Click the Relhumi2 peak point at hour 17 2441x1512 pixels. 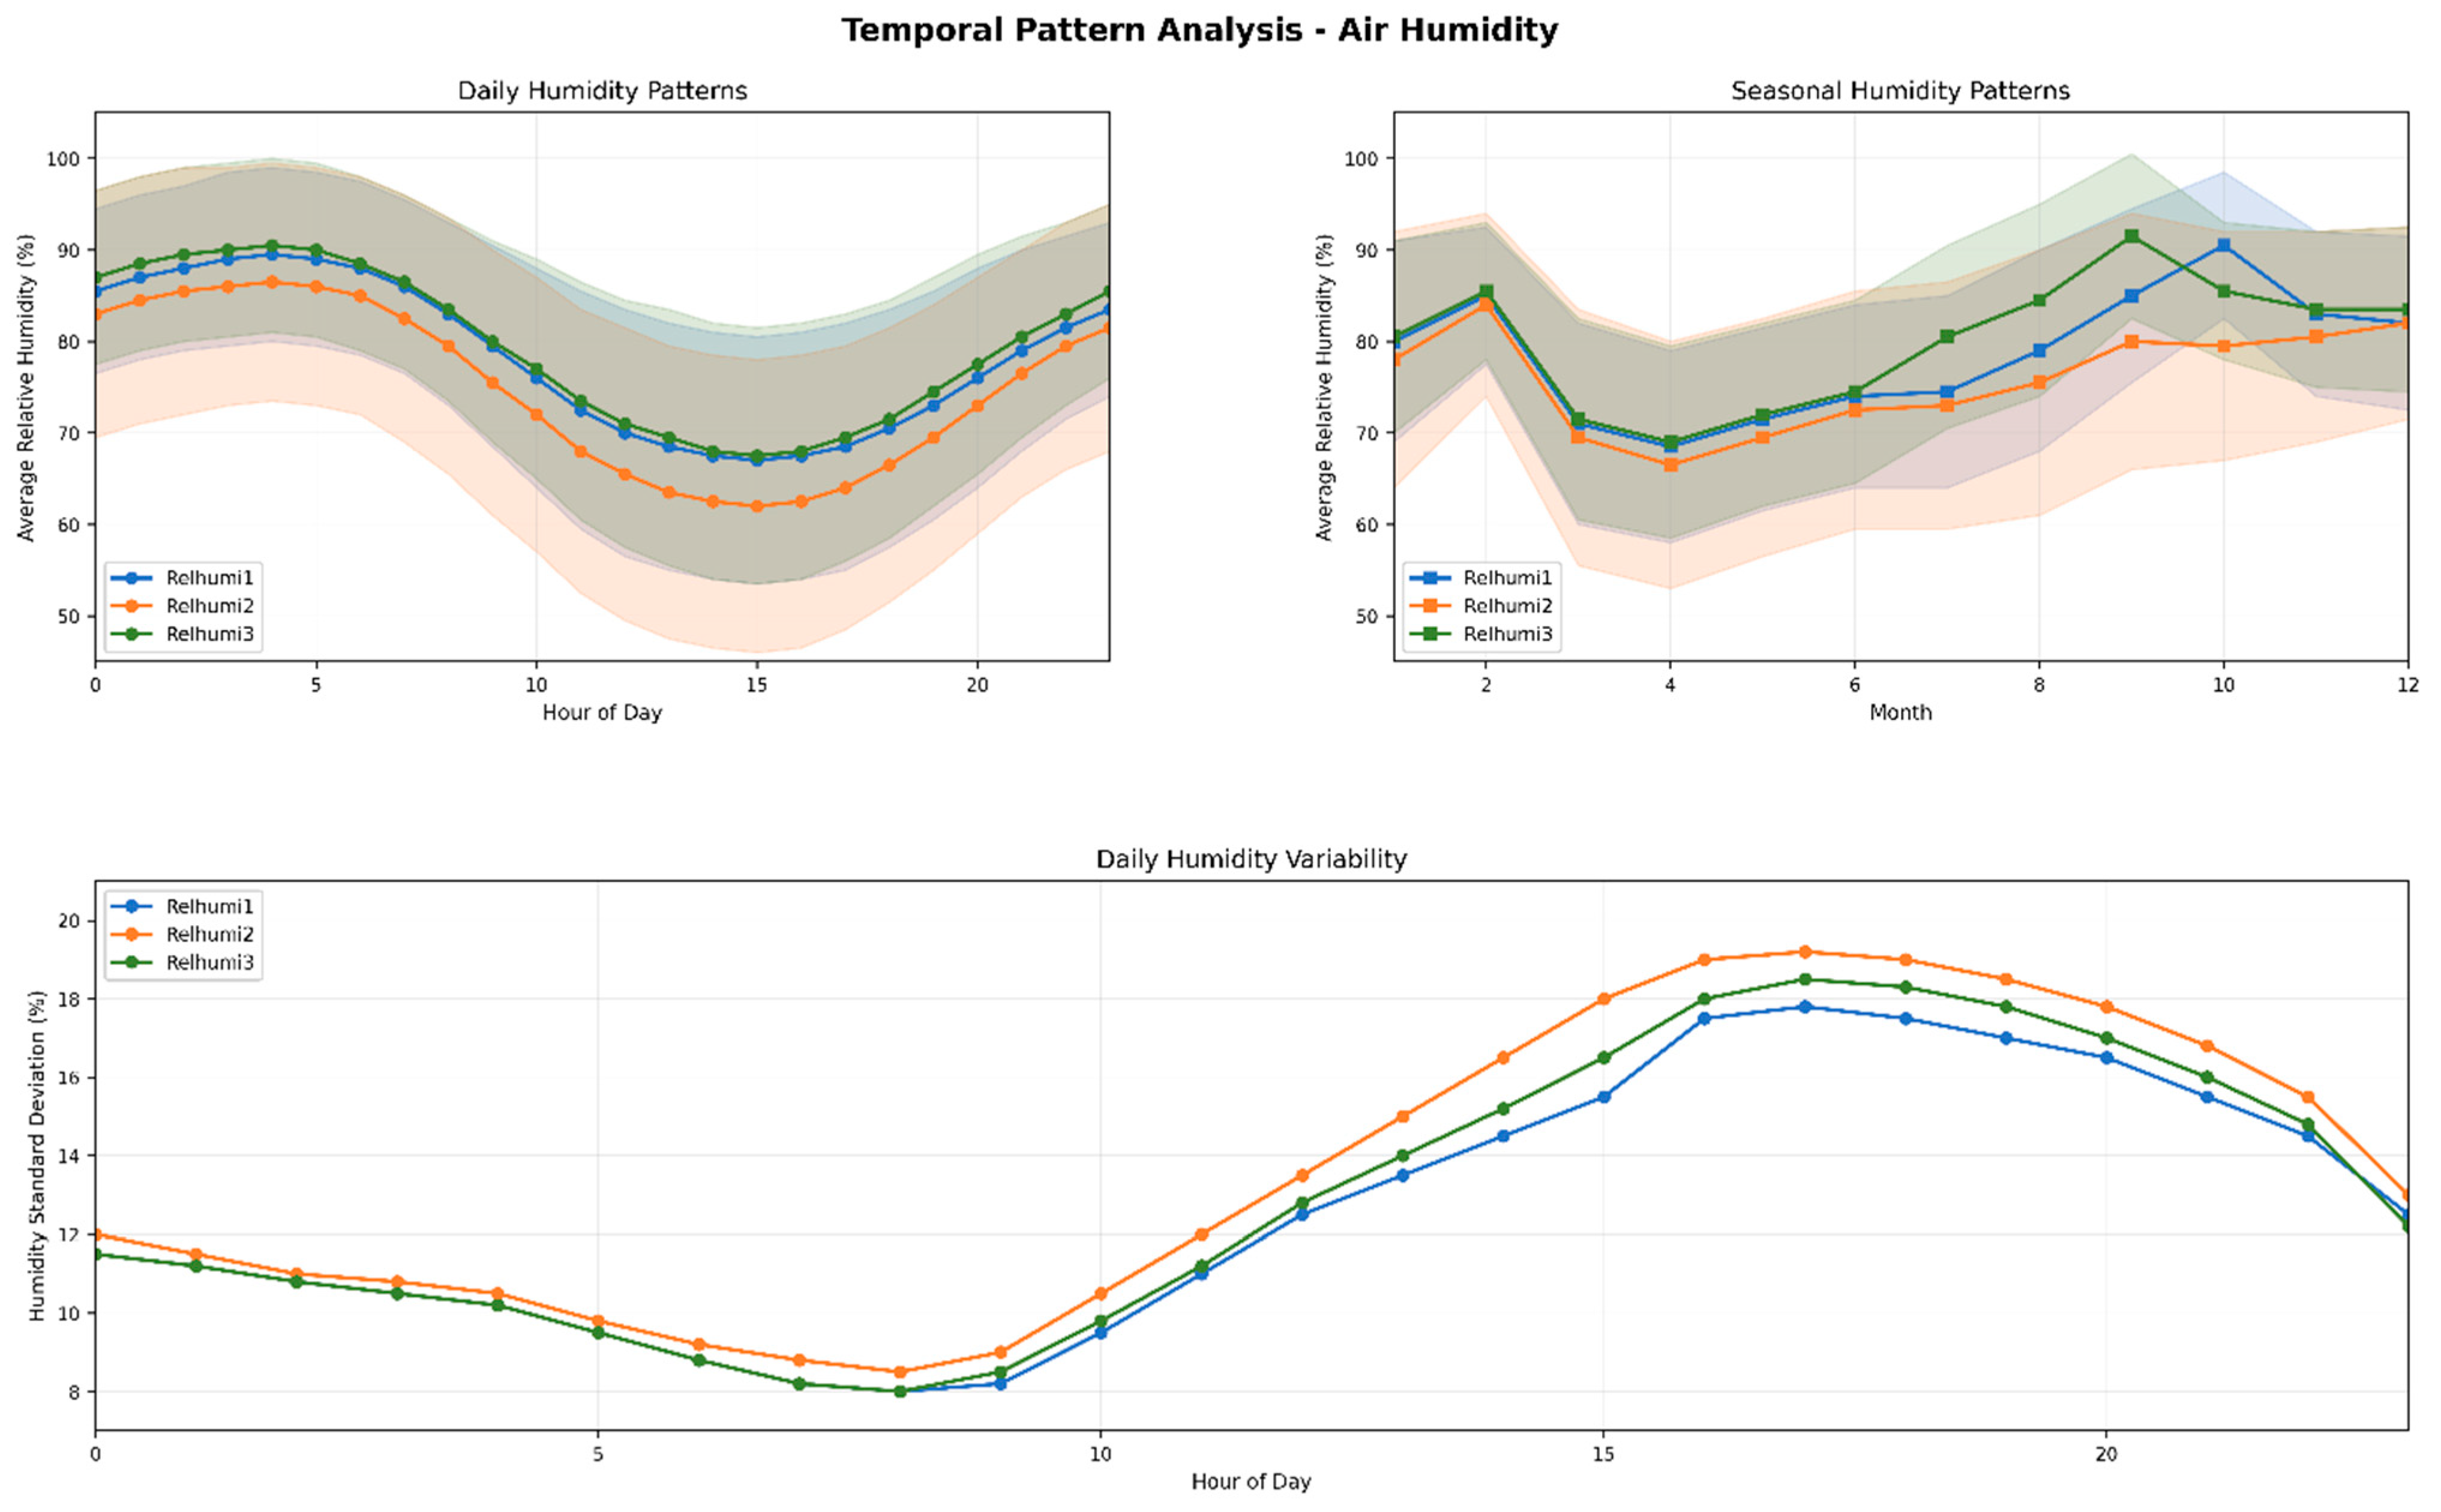1804,952
